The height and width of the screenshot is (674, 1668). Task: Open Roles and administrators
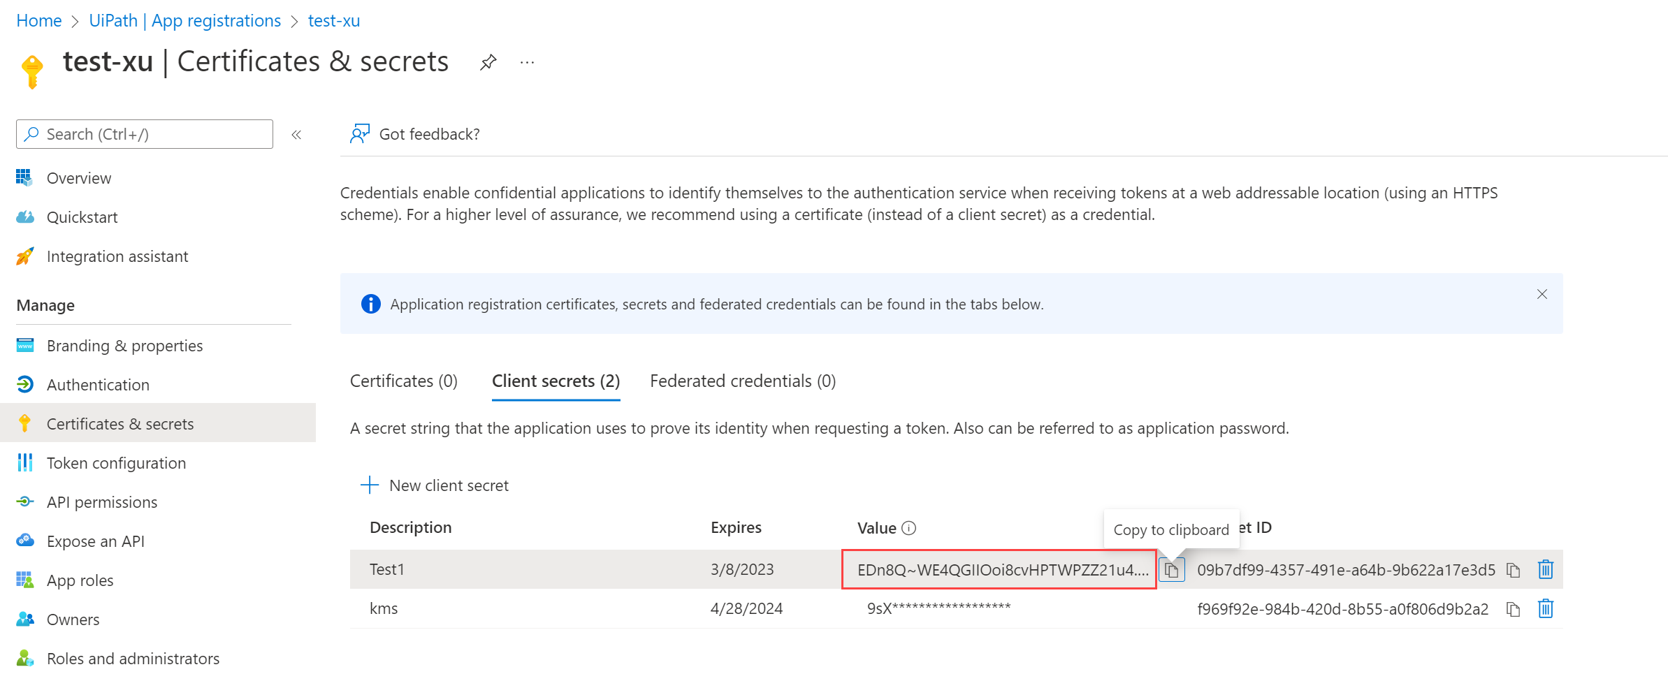tap(133, 659)
